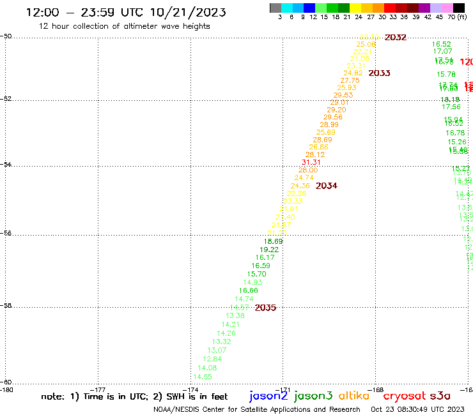
Task: Click the 17.07 value on the right track
Action: click(x=442, y=52)
